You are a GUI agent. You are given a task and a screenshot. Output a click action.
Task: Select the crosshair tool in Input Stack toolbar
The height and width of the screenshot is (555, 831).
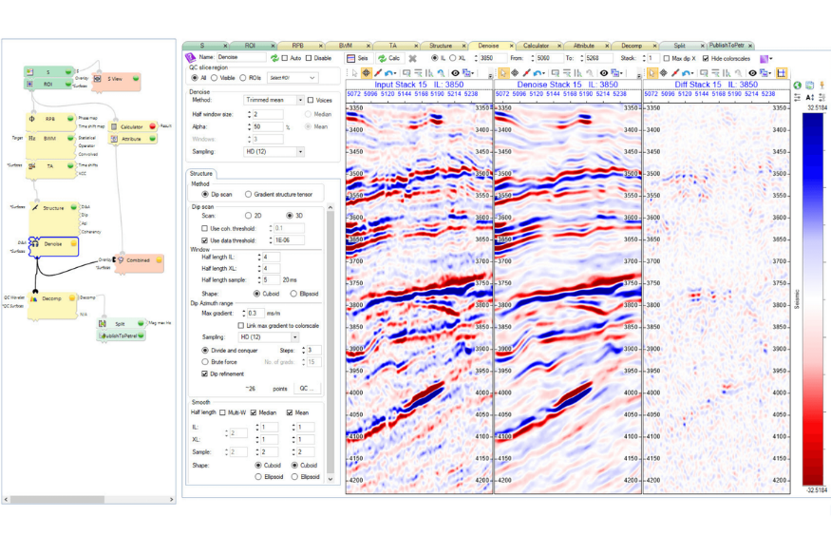pyautogui.click(x=366, y=73)
